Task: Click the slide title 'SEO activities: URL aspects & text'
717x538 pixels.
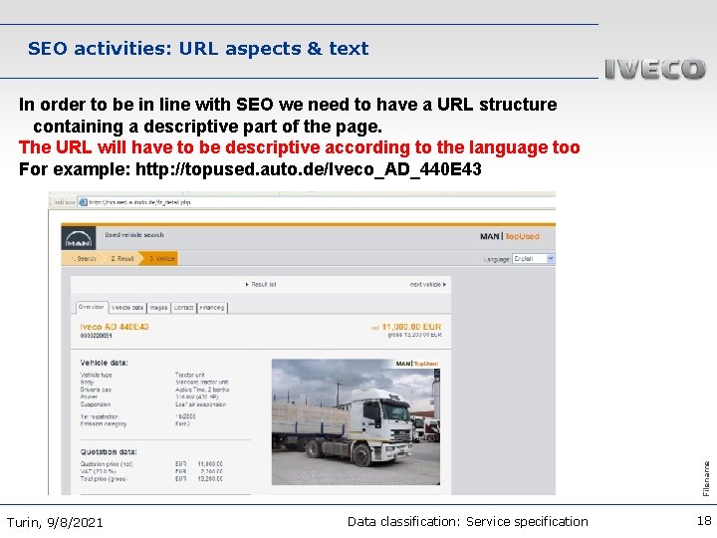Action: tap(198, 49)
